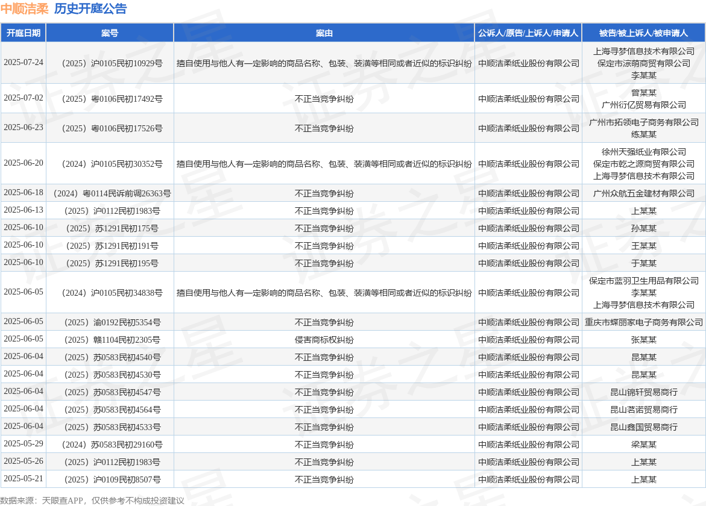The image size is (706, 506).
Task: Click the 中顺洁柔 title text
Action: pos(24,8)
